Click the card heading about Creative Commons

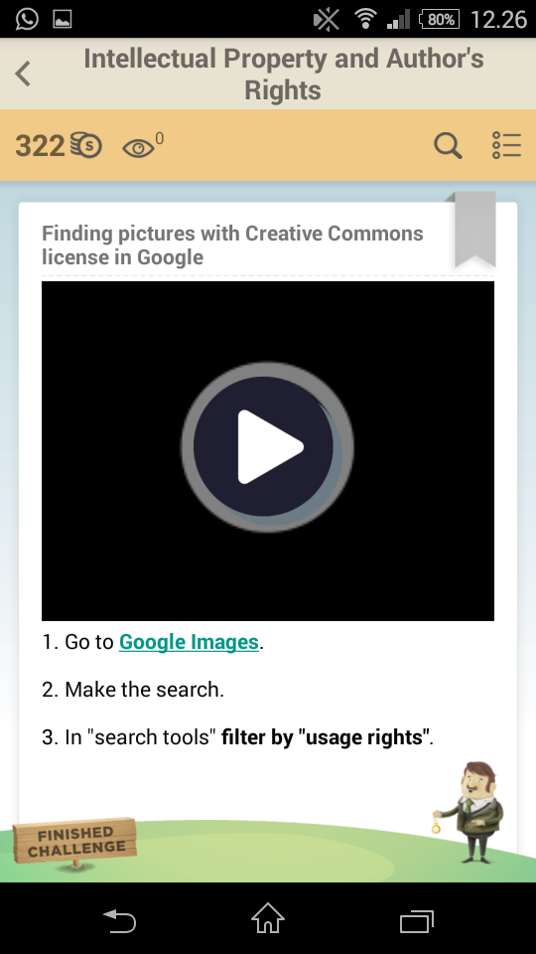click(232, 244)
